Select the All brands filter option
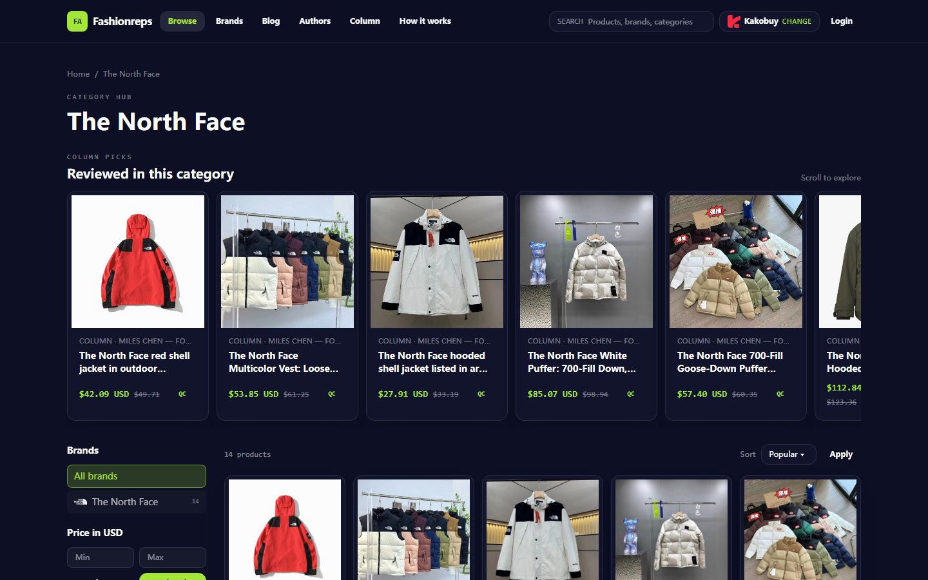The height and width of the screenshot is (580, 928). click(137, 476)
